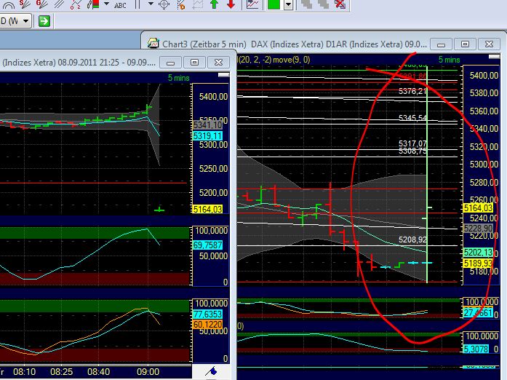507x380 pixels.
Task: Click the 27,4661 indicator value in Chart3
Action: coord(478,313)
